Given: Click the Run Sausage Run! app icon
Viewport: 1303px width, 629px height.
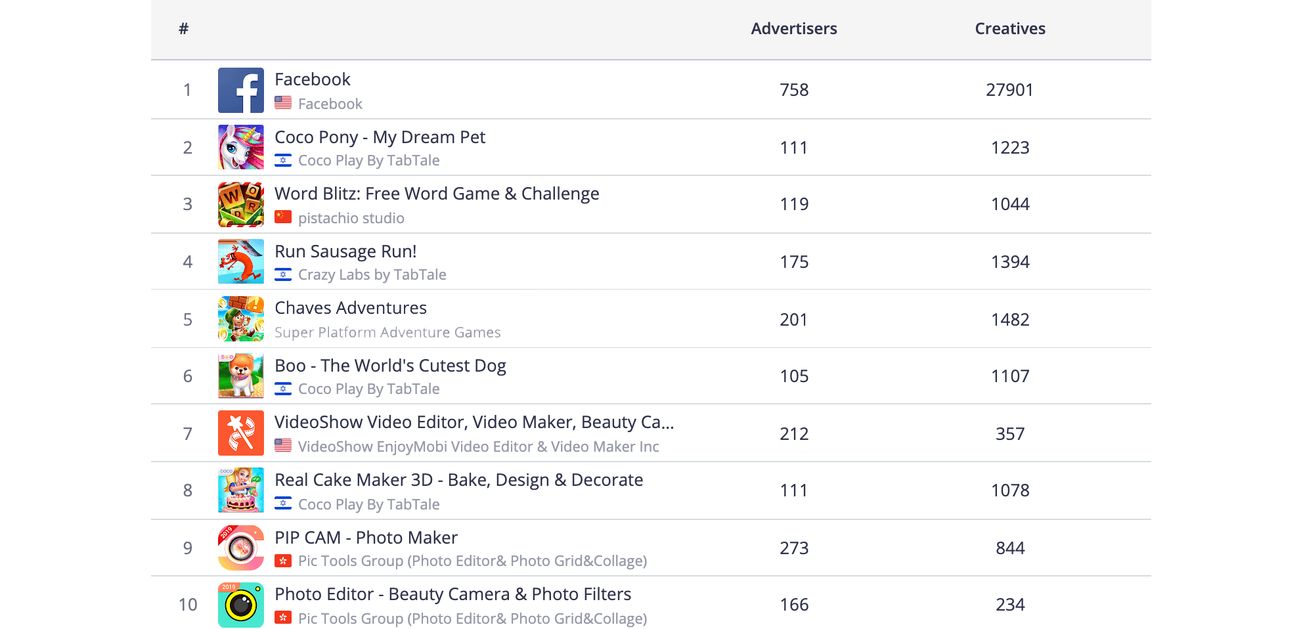Looking at the screenshot, I should point(241,261).
